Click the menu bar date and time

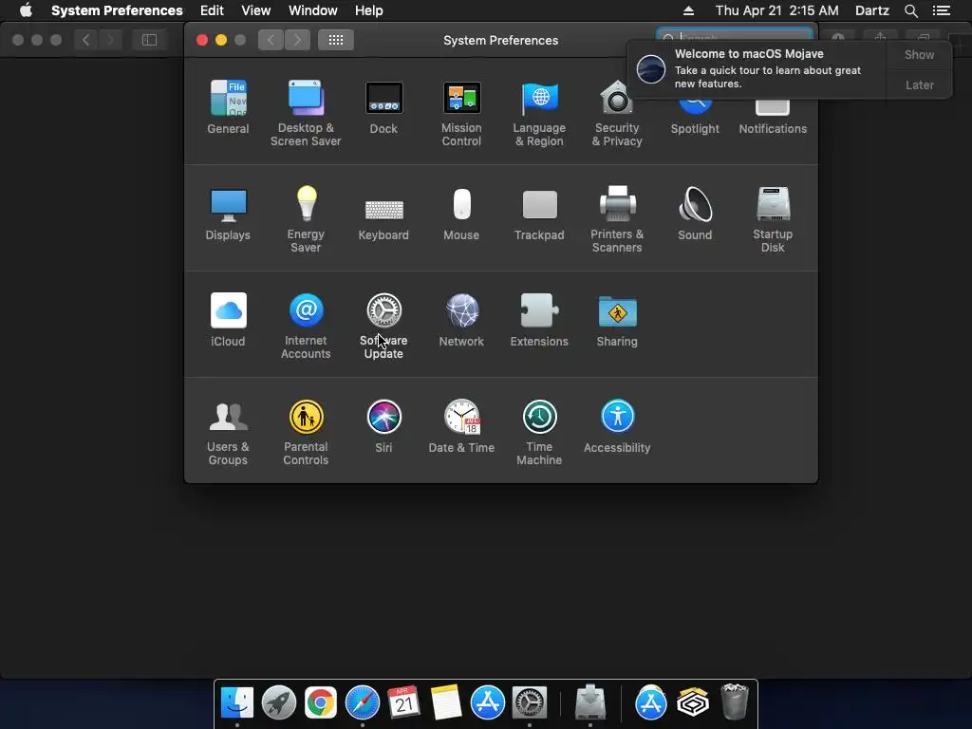point(776,10)
